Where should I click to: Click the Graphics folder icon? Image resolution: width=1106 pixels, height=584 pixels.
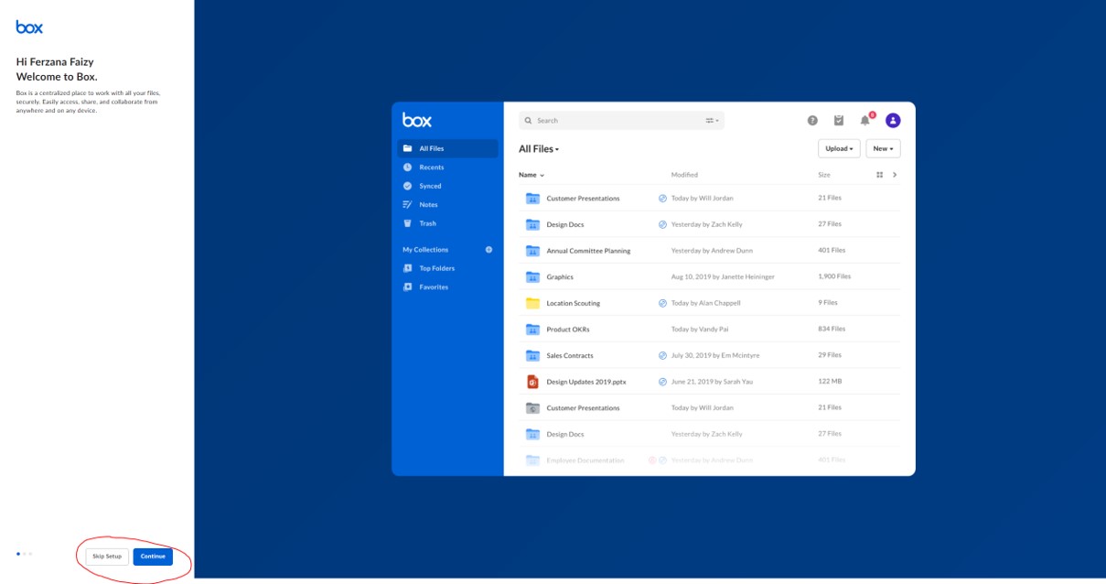[532, 276]
